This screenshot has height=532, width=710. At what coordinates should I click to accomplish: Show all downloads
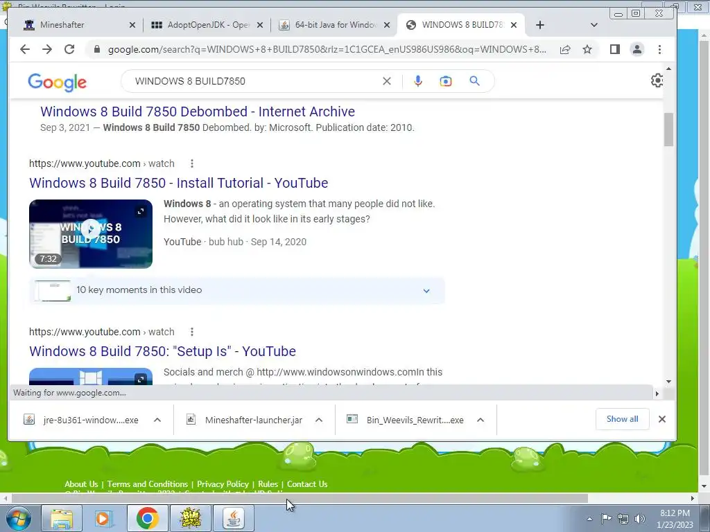click(622, 419)
